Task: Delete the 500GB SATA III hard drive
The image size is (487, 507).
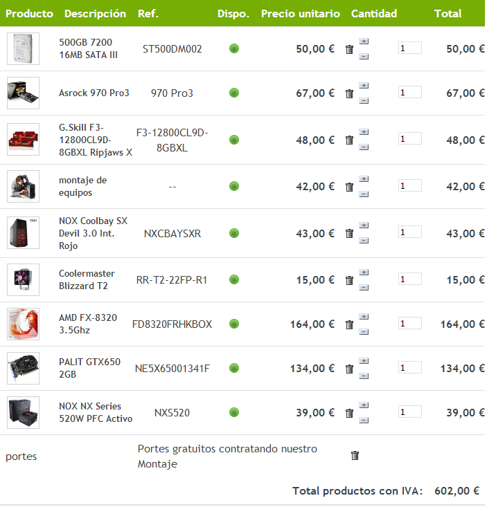Action: [350, 49]
